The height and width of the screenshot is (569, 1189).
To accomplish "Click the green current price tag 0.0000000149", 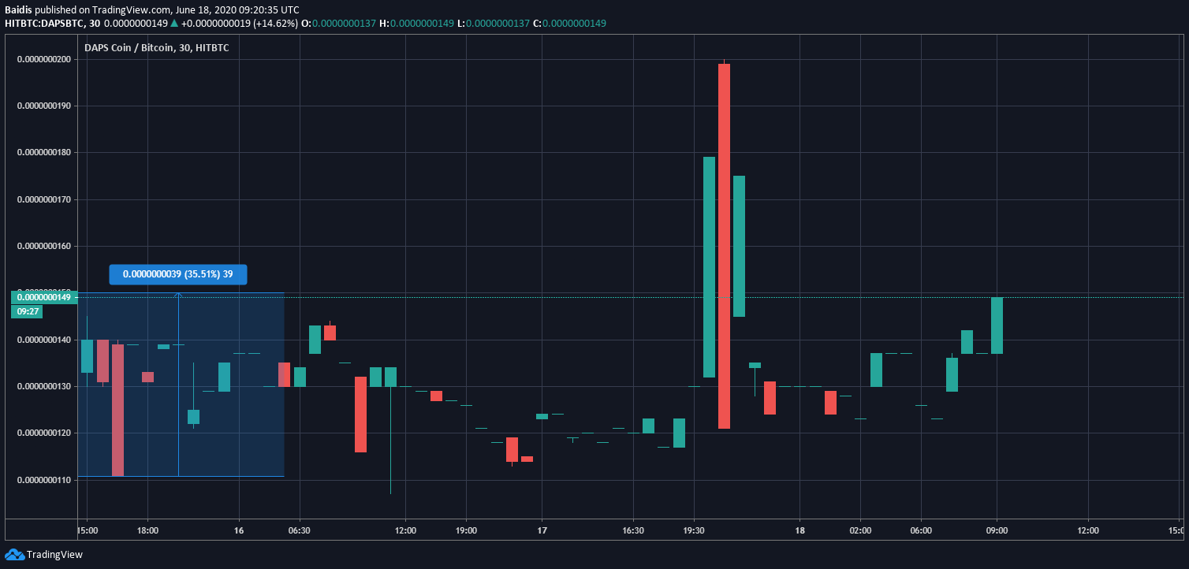I will tap(43, 297).
